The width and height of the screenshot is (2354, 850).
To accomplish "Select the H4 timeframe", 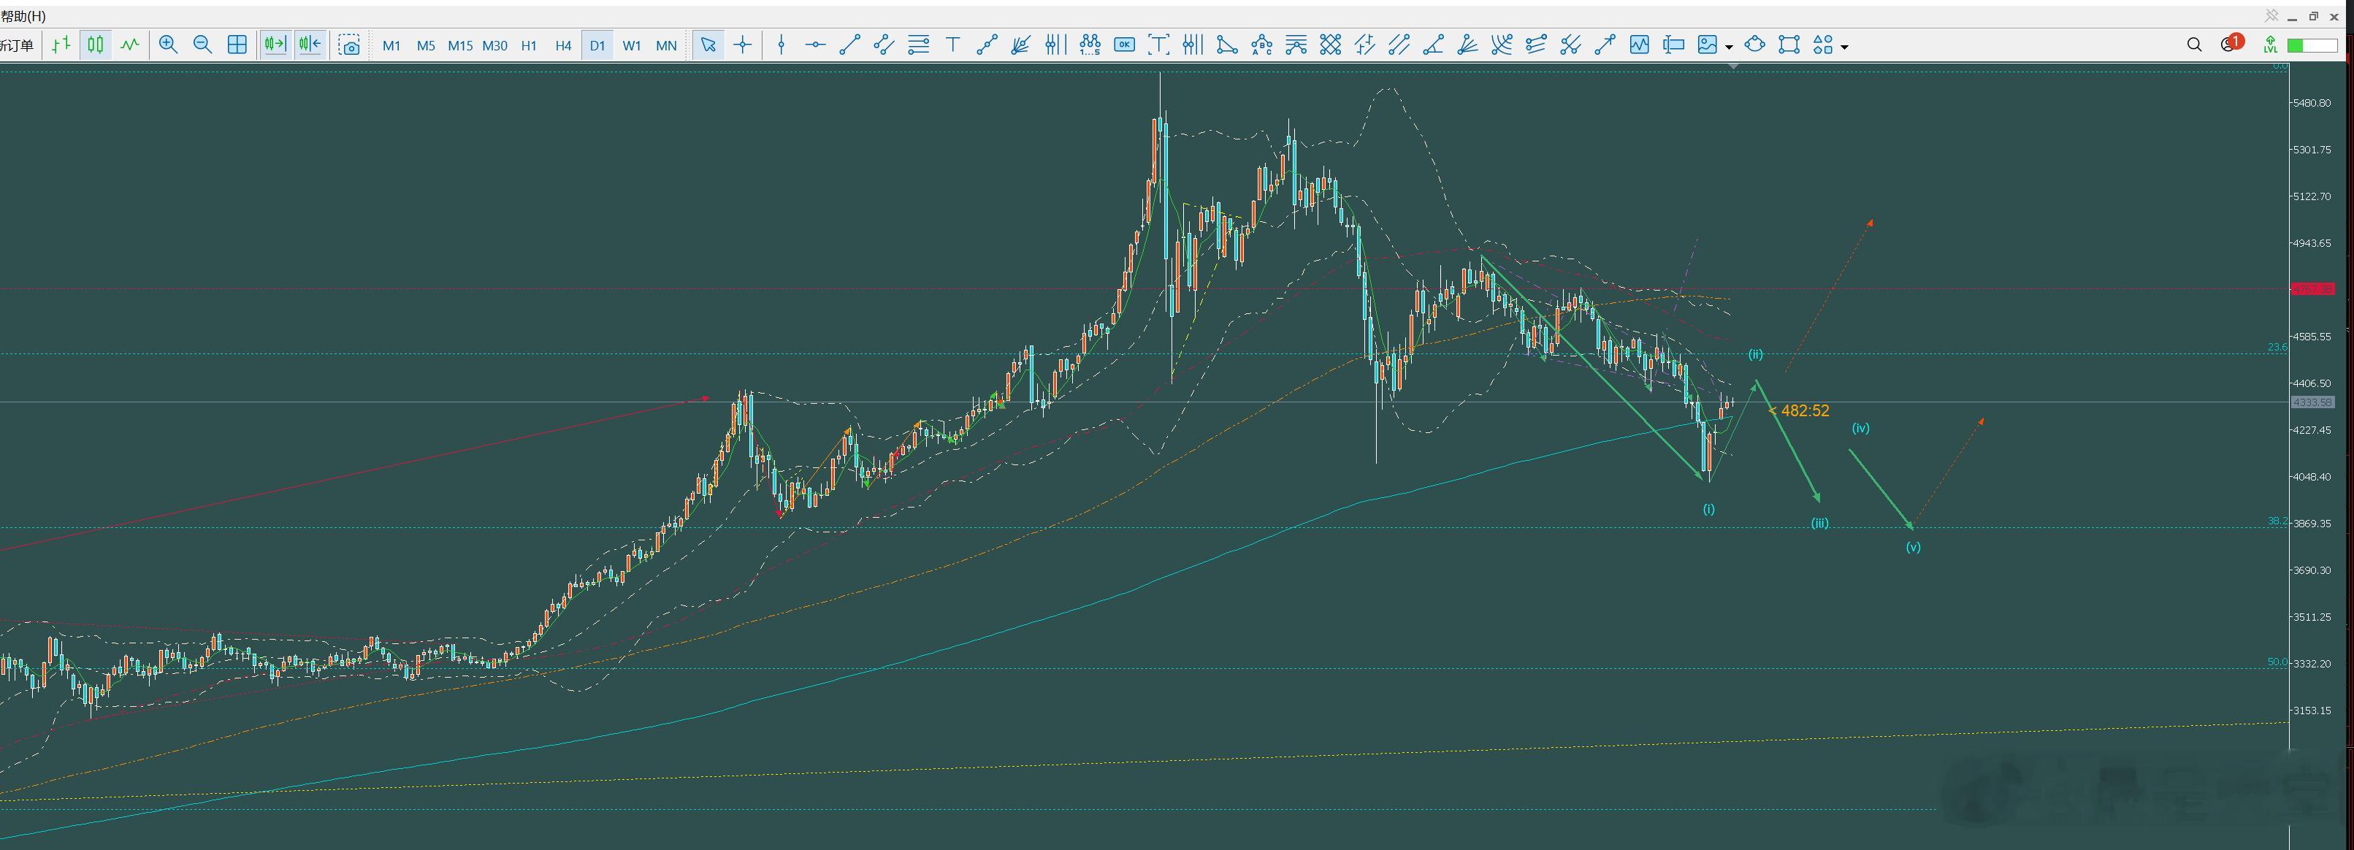I will point(563,45).
